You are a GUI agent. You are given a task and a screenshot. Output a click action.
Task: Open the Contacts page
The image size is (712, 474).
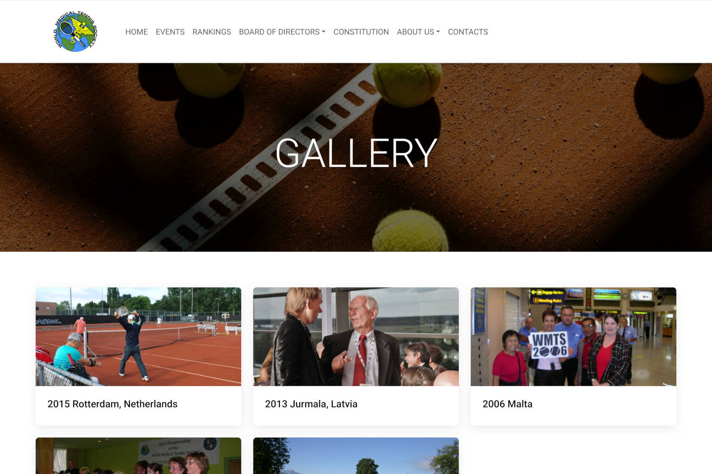pyautogui.click(x=468, y=32)
